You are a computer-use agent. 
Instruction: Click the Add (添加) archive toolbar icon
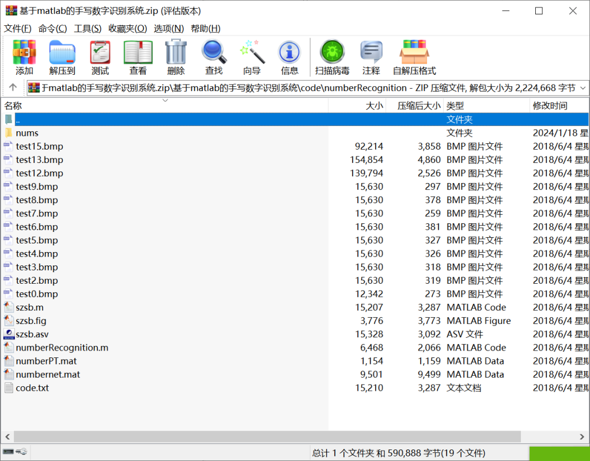[x=24, y=58]
